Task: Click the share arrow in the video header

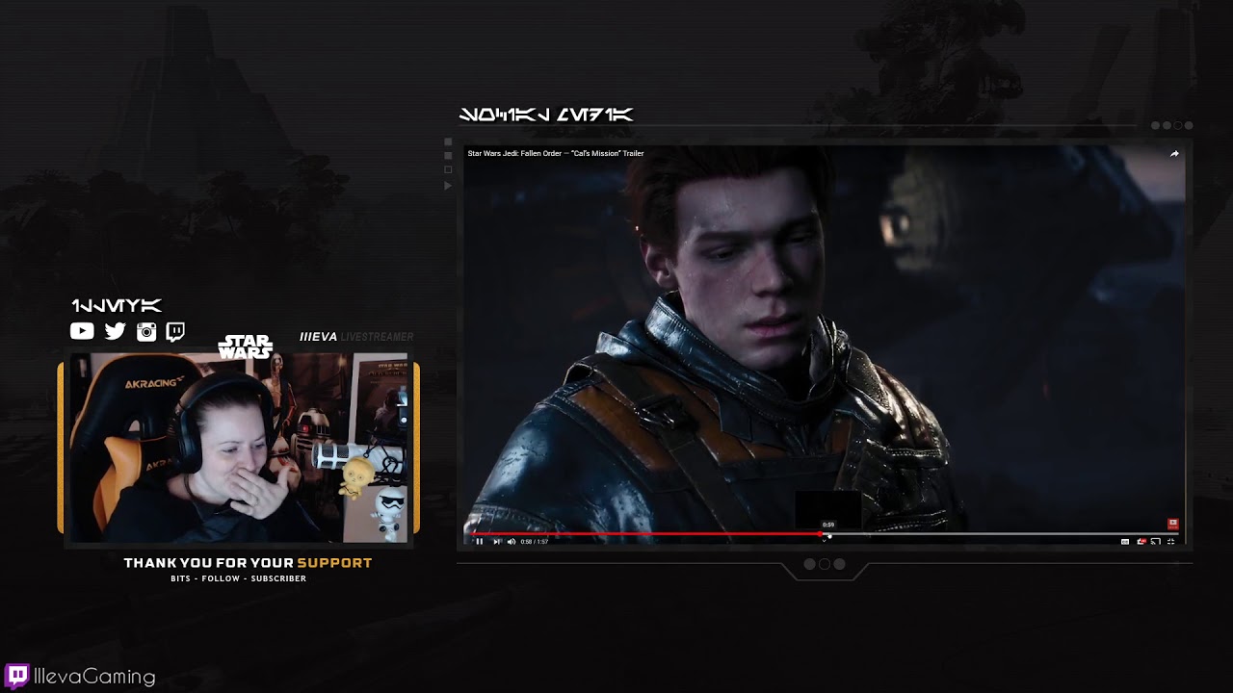Action: (x=1174, y=154)
